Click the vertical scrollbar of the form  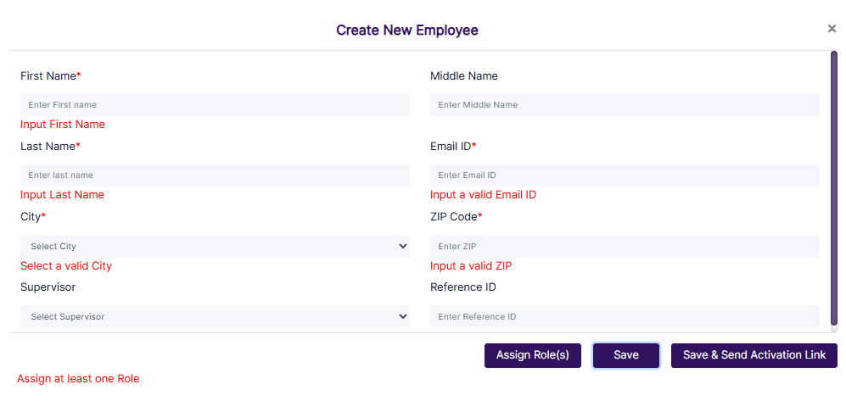(x=834, y=187)
